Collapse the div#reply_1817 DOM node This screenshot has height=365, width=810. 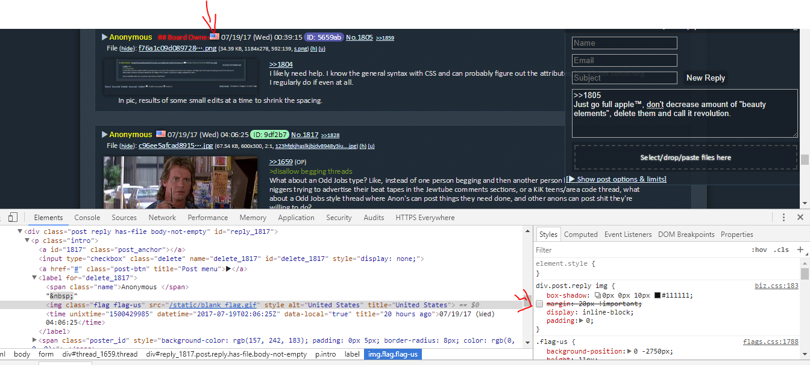(20, 232)
